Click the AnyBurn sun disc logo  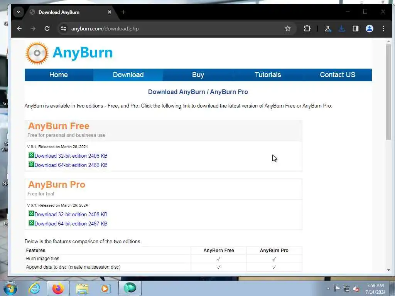tap(37, 53)
